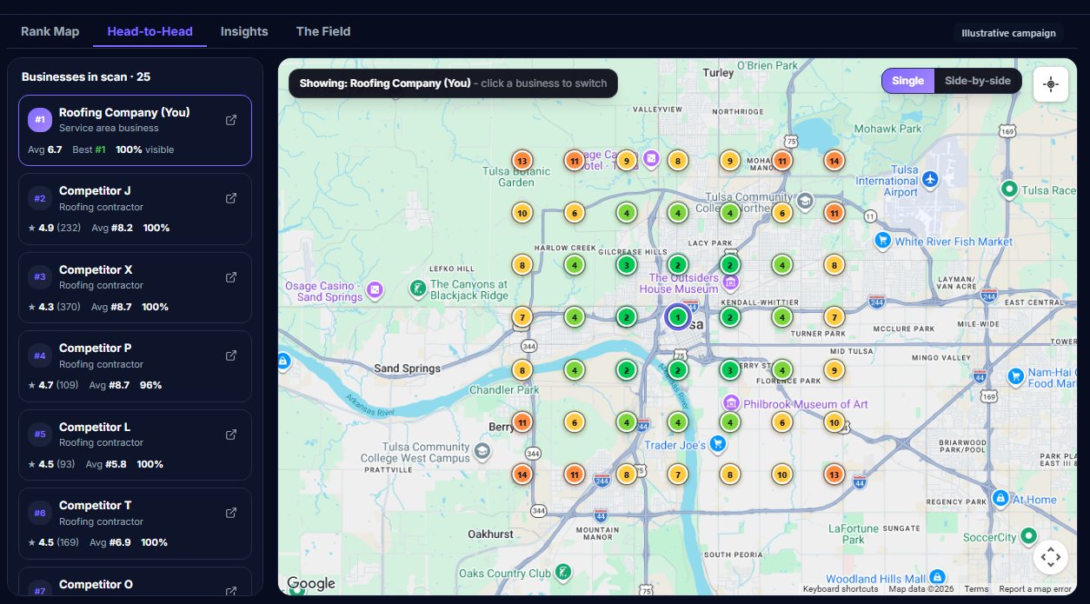Open Roofing Company external link icon
The height and width of the screenshot is (604, 1090).
coord(231,120)
